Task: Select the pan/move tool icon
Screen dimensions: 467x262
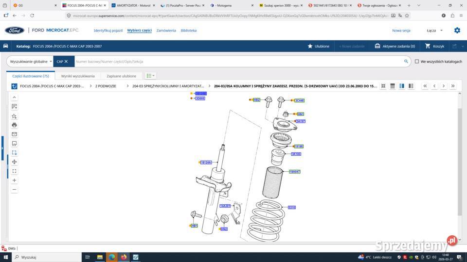Action: click(x=14, y=162)
